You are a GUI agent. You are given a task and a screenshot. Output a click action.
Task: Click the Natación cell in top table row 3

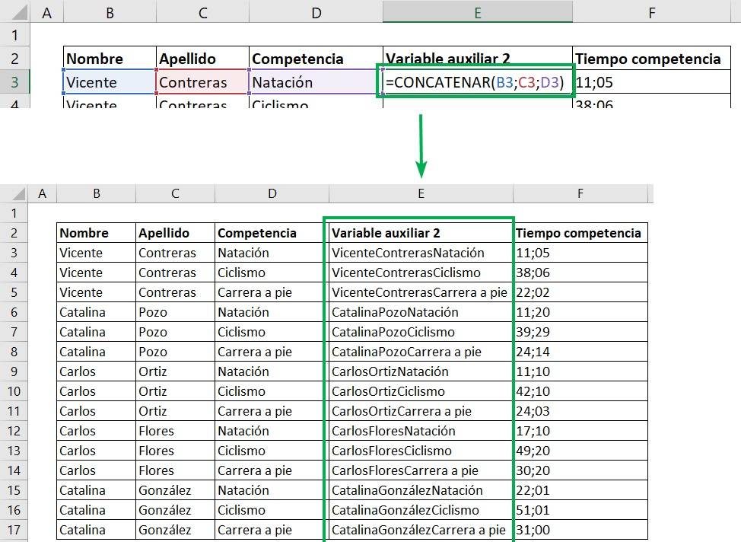coord(316,81)
